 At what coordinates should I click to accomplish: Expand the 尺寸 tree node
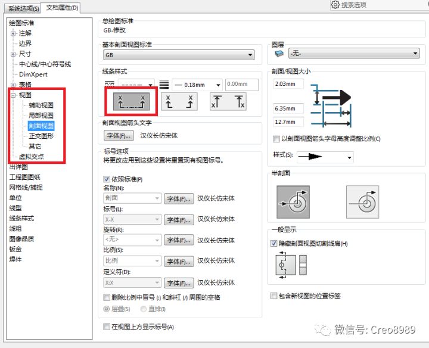tap(13, 54)
